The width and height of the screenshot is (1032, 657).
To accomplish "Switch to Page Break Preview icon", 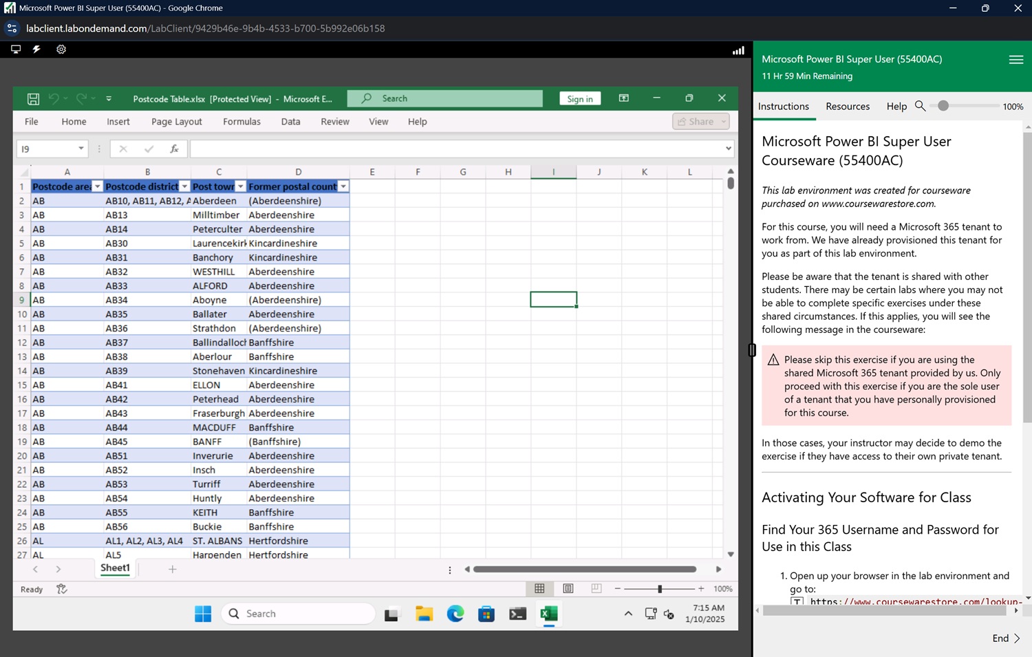I will [x=596, y=589].
